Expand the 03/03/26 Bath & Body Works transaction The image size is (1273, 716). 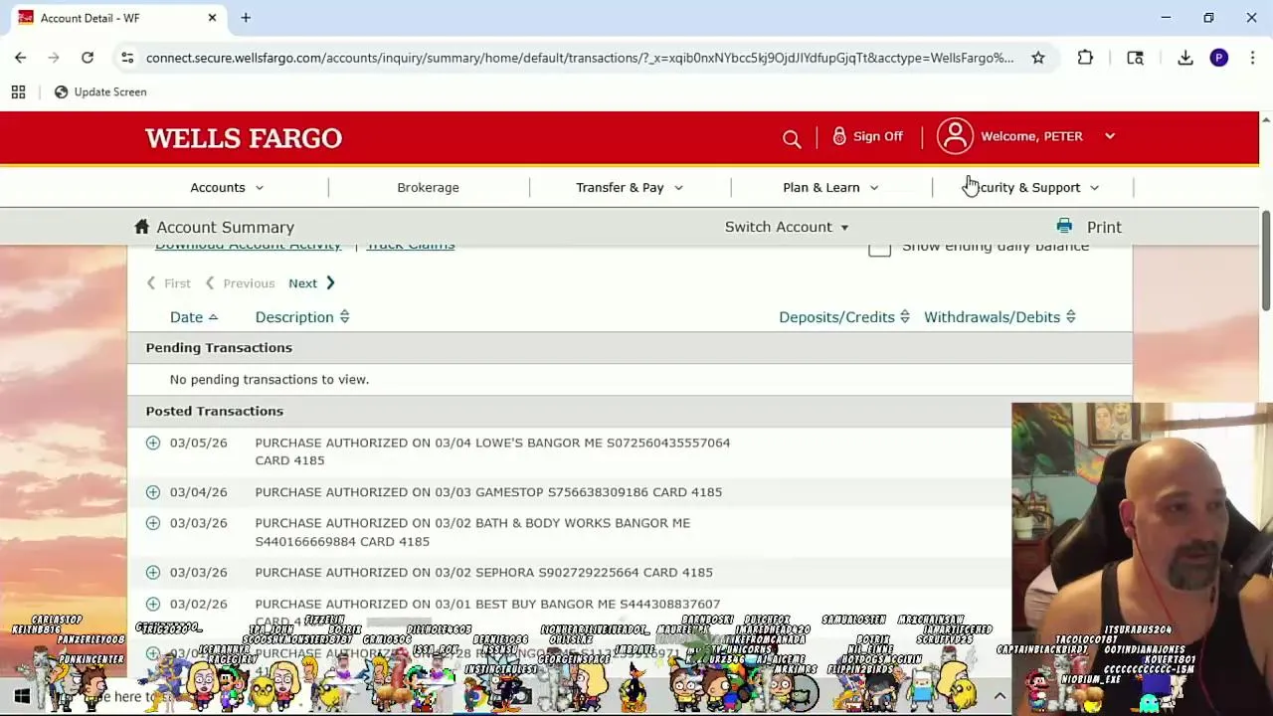tap(153, 523)
